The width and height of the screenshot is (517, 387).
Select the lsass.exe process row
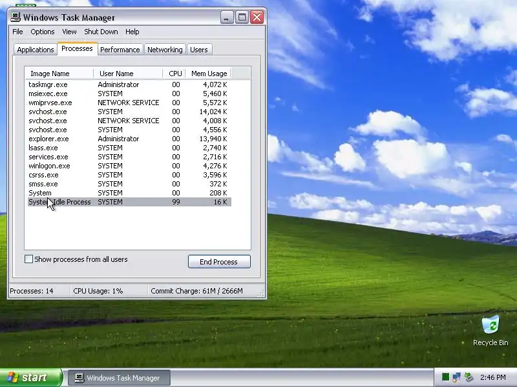(x=129, y=148)
